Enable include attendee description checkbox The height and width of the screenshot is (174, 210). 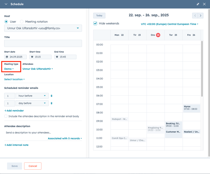[6, 116]
